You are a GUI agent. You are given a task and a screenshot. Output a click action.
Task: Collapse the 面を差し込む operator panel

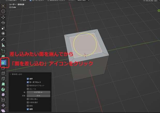point(10,74)
